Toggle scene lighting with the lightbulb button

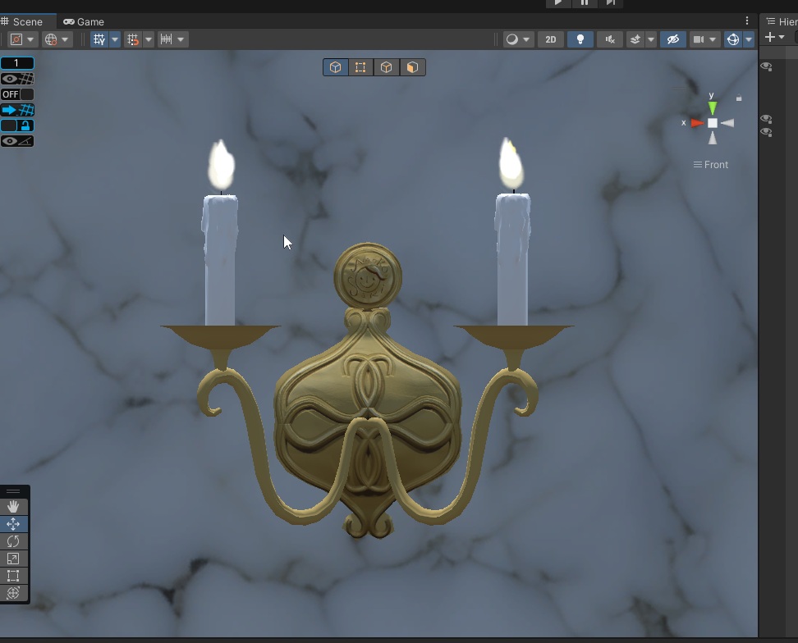[x=580, y=39]
